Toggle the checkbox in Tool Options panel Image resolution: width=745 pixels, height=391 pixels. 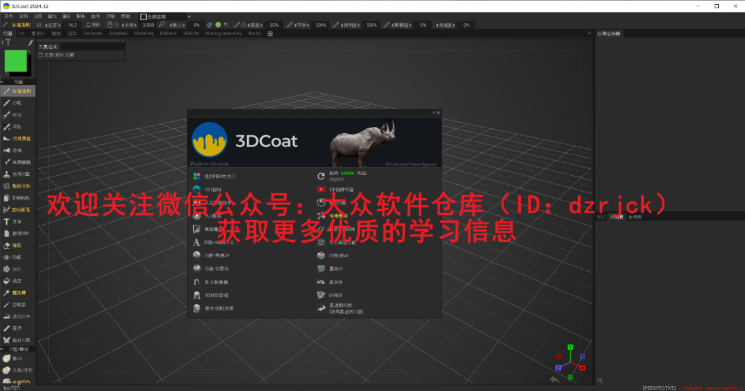(41, 55)
